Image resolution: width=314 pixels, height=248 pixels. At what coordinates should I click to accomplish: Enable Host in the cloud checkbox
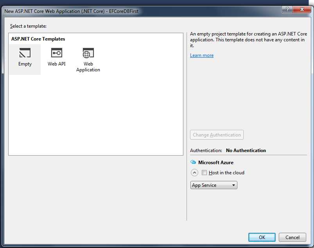(x=204, y=172)
